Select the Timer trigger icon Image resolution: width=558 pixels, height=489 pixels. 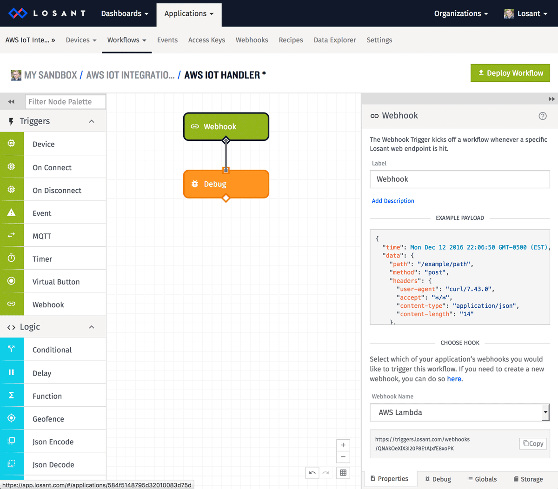tap(12, 258)
